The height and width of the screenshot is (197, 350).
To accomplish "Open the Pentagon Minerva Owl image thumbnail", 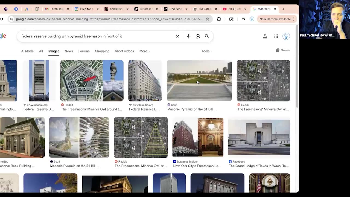I will 92,81.
